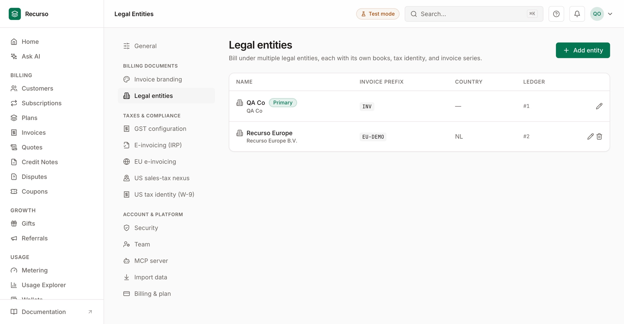This screenshot has height=324, width=624.
Task: Click the Credit Notes icon in sidebar
Action: 14,162
